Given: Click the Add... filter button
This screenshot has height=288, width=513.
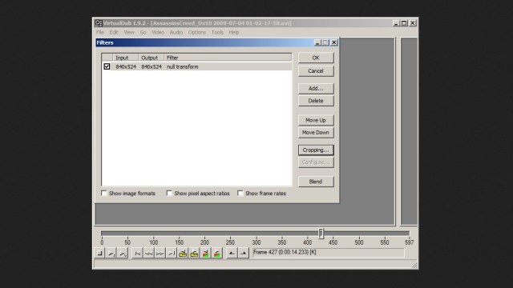Looking at the screenshot, I should click(x=316, y=89).
